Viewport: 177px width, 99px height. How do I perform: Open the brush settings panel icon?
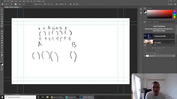tap(16, 4)
